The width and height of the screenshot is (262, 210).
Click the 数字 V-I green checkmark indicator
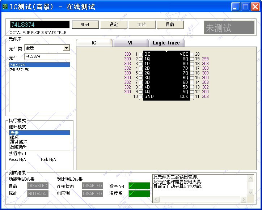[139, 186]
